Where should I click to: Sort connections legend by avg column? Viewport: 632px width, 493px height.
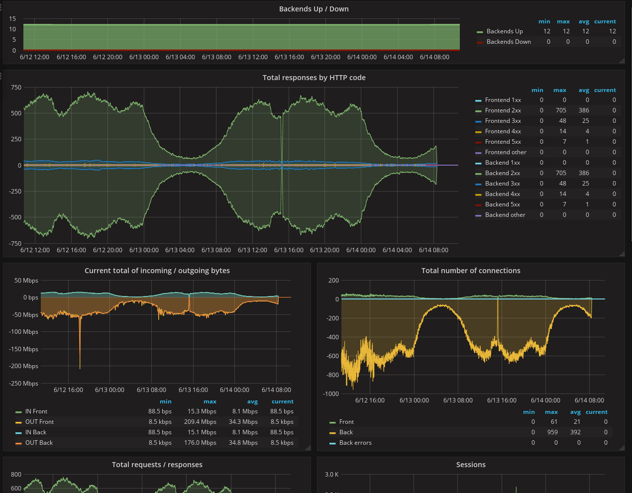575,412
